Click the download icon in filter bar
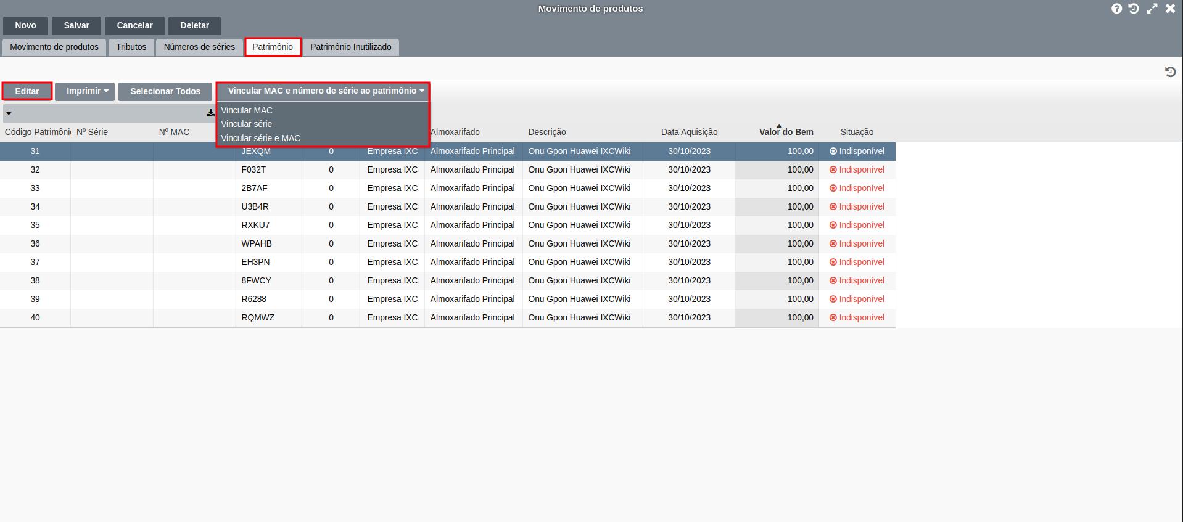 point(210,113)
